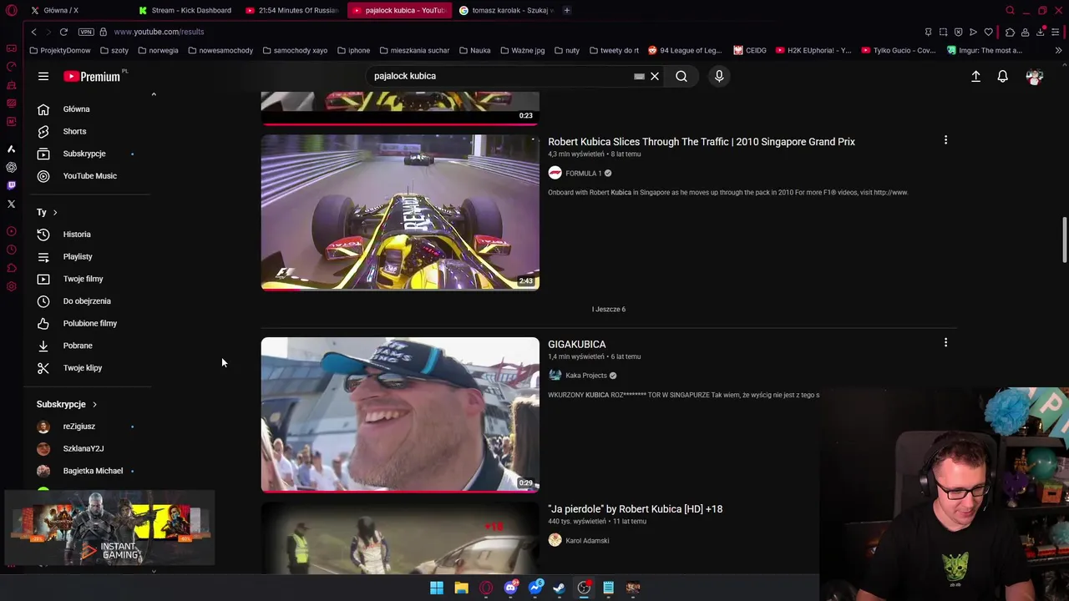Open Do obejrzenia watch later list
This screenshot has height=601, width=1069.
(x=89, y=301)
